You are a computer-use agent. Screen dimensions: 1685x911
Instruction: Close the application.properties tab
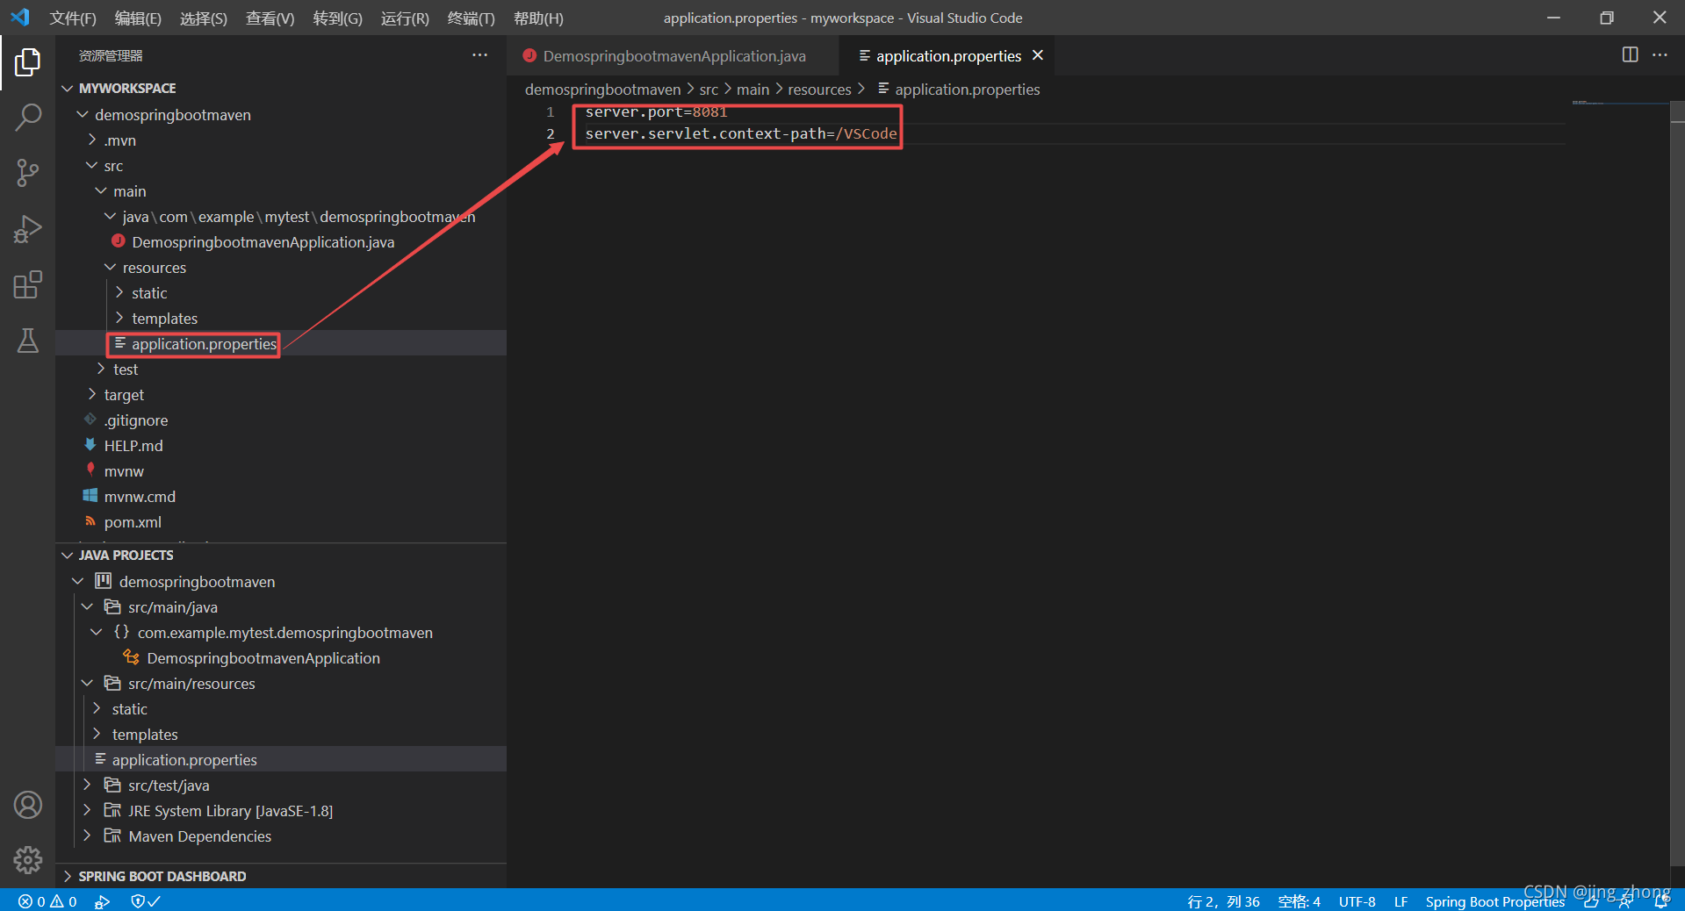[x=1038, y=55]
